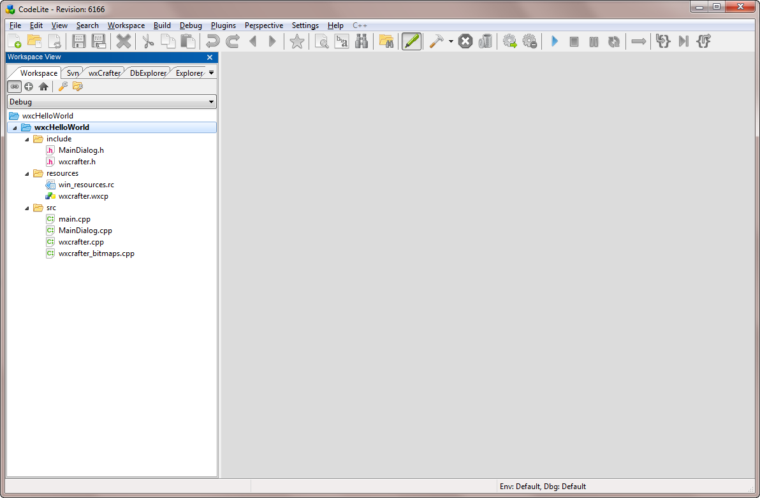Switch to the Svn tab
Image resolution: width=760 pixels, height=498 pixels.
click(x=73, y=73)
